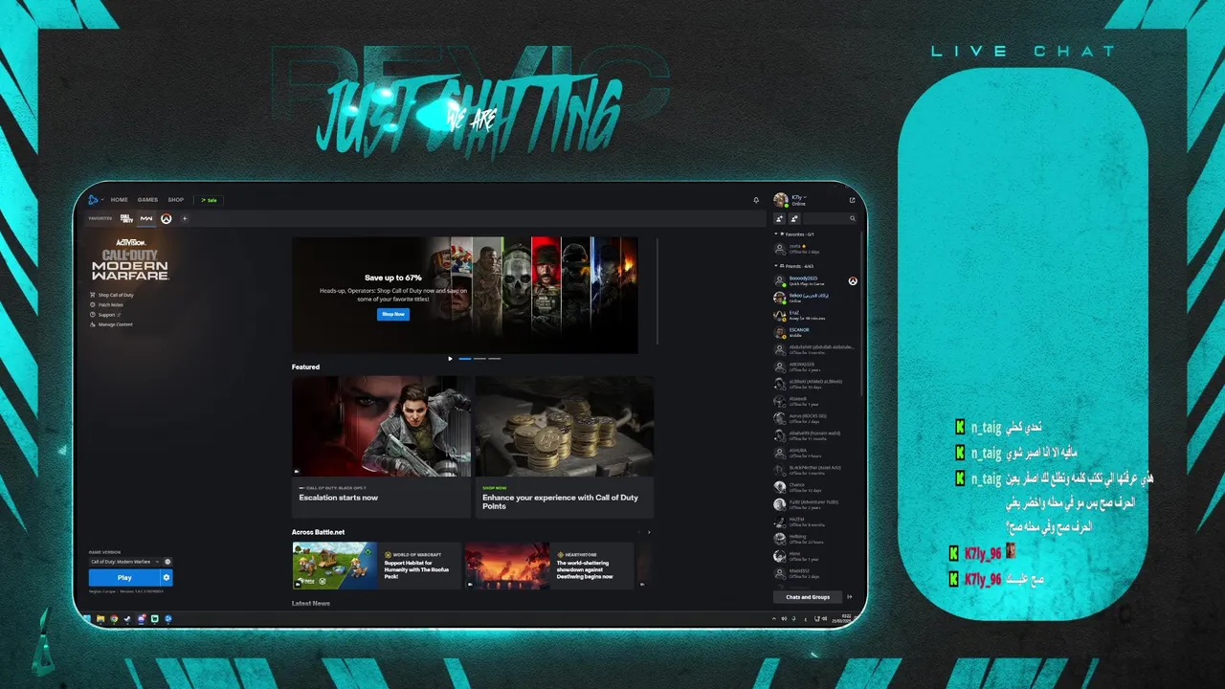Open Steam from the taskbar
Viewport: 1225px width, 689px height.
127,619
